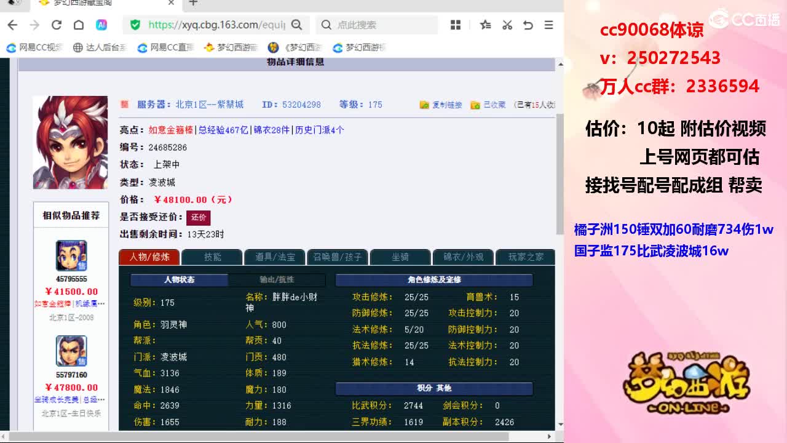Open a new browser tab with plus
Screen dimensions: 787x443
point(193,3)
